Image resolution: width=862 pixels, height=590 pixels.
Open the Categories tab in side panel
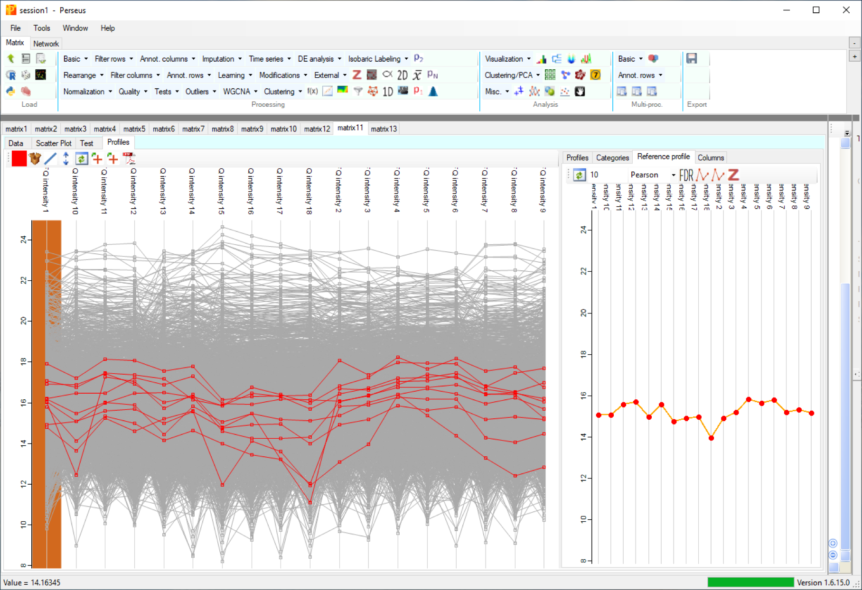coord(612,157)
